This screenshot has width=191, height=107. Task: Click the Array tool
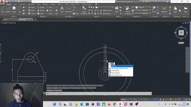click(49, 13)
